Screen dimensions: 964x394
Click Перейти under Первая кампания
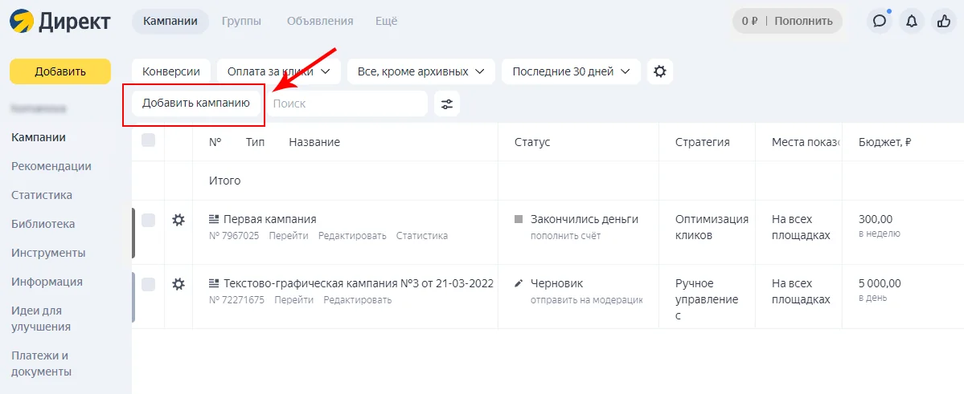(x=289, y=236)
